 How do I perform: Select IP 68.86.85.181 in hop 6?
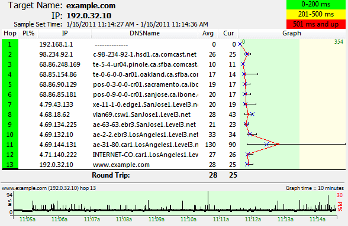[x=58, y=94]
